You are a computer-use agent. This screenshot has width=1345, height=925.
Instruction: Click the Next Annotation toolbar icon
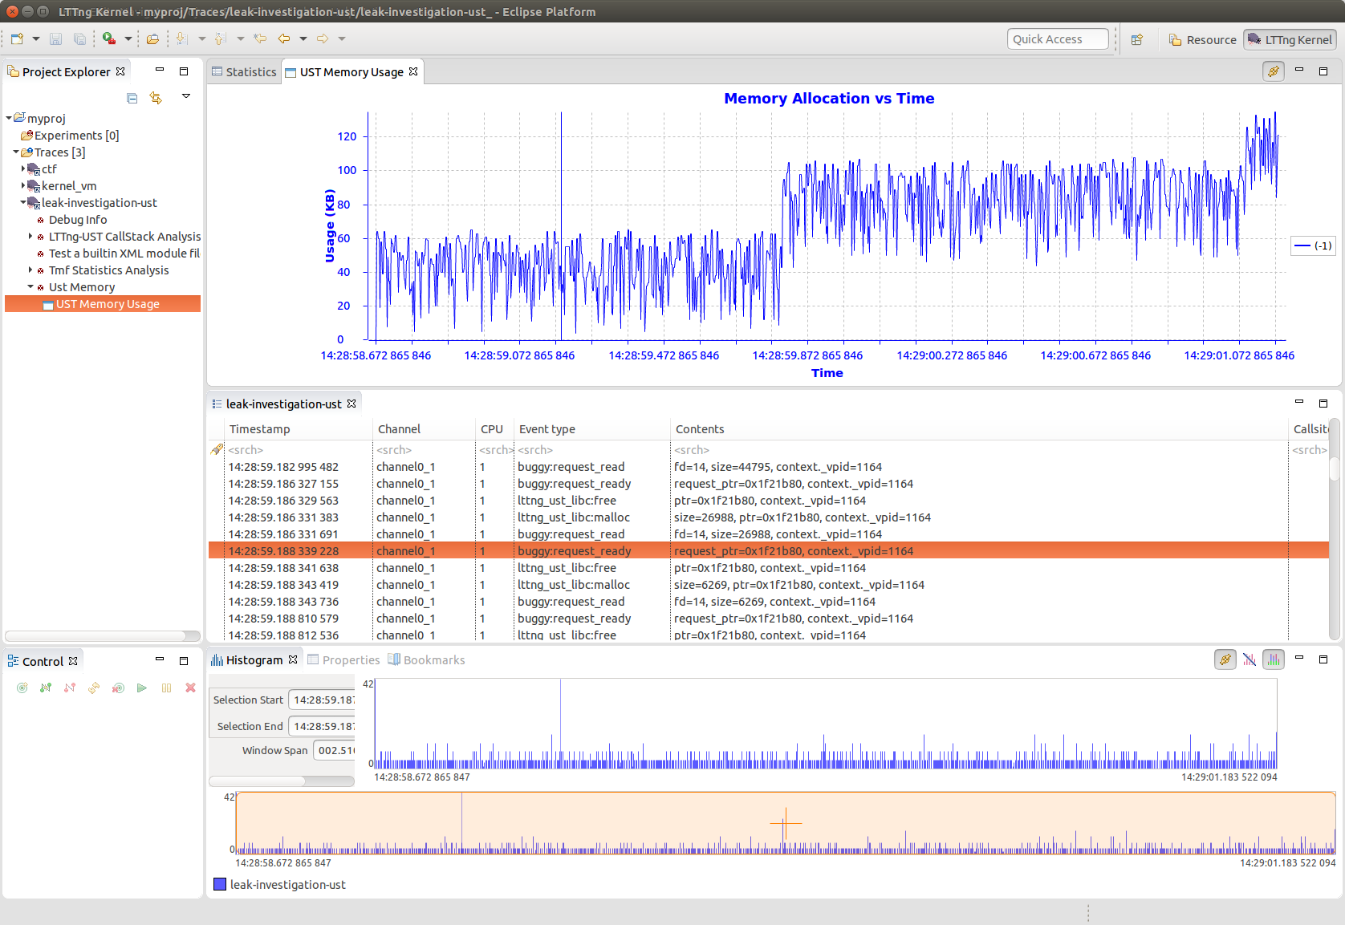[x=182, y=39]
